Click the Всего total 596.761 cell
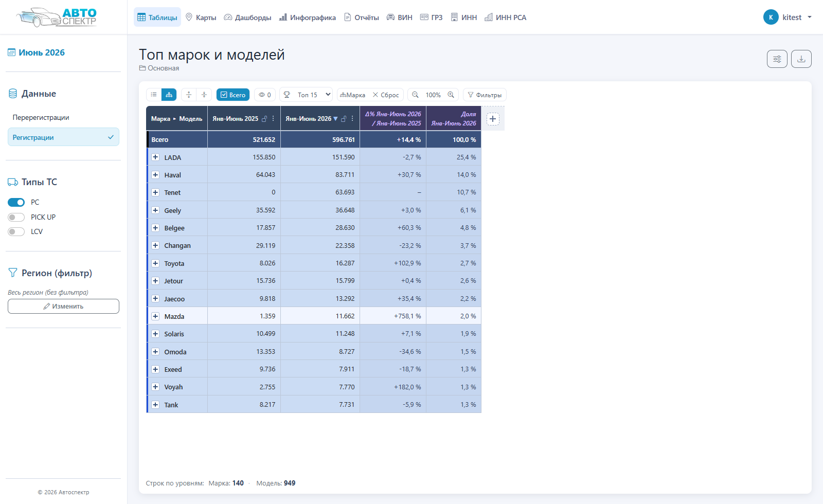823x504 pixels. click(x=320, y=139)
